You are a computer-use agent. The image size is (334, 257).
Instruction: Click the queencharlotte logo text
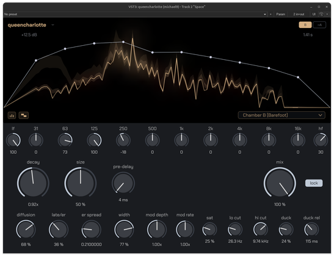[x=27, y=25]
